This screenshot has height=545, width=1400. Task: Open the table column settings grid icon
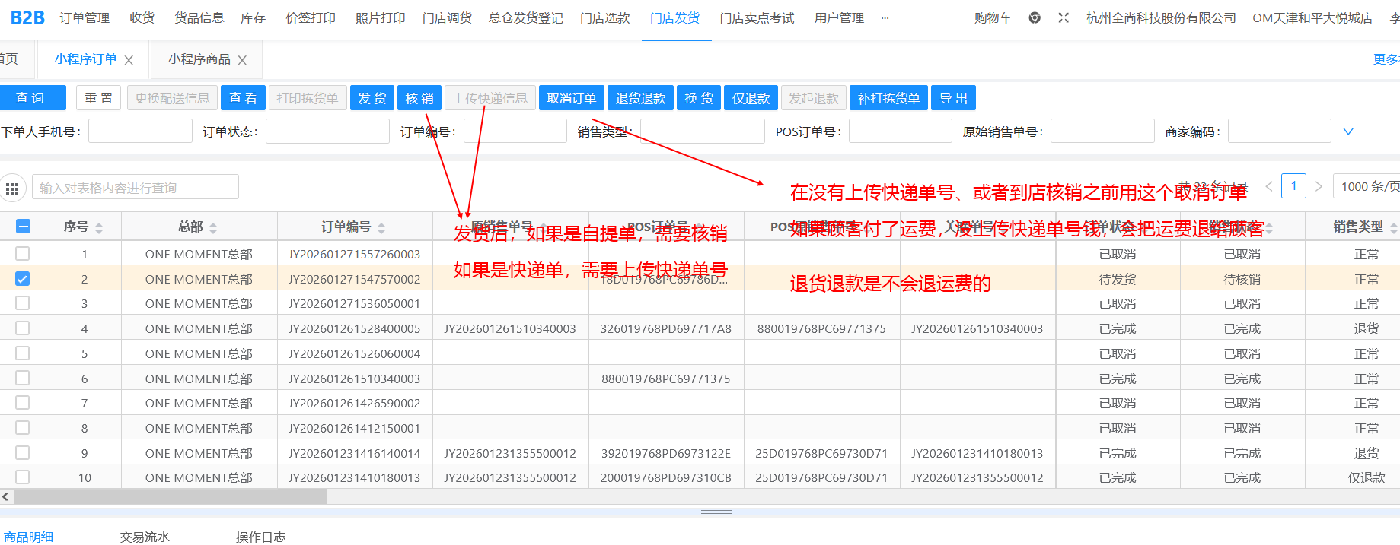pyautogui.click(x=12, y=189)
